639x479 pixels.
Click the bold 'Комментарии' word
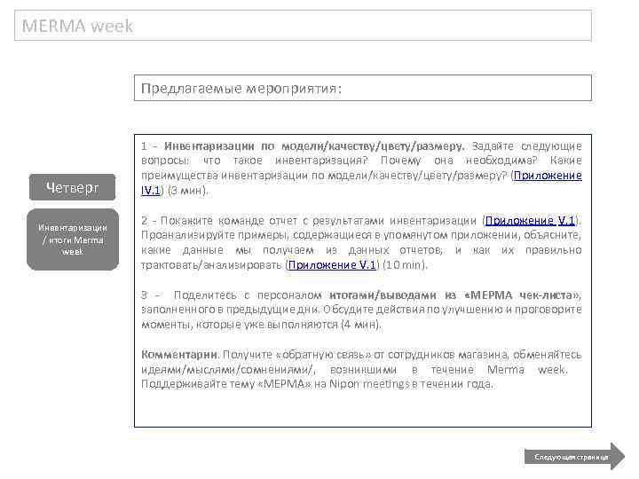pyautogui.click(x=180, y=354)
